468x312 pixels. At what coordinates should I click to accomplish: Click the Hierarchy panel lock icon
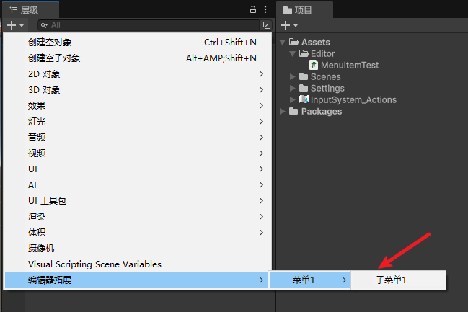[252, 10]
